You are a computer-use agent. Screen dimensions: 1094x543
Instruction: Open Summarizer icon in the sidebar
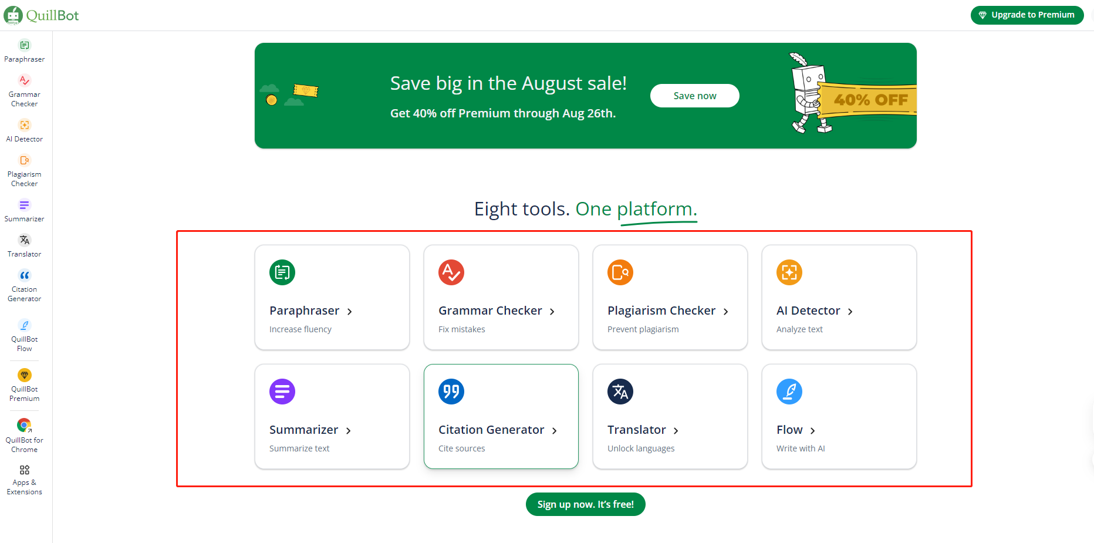(25, 205)
